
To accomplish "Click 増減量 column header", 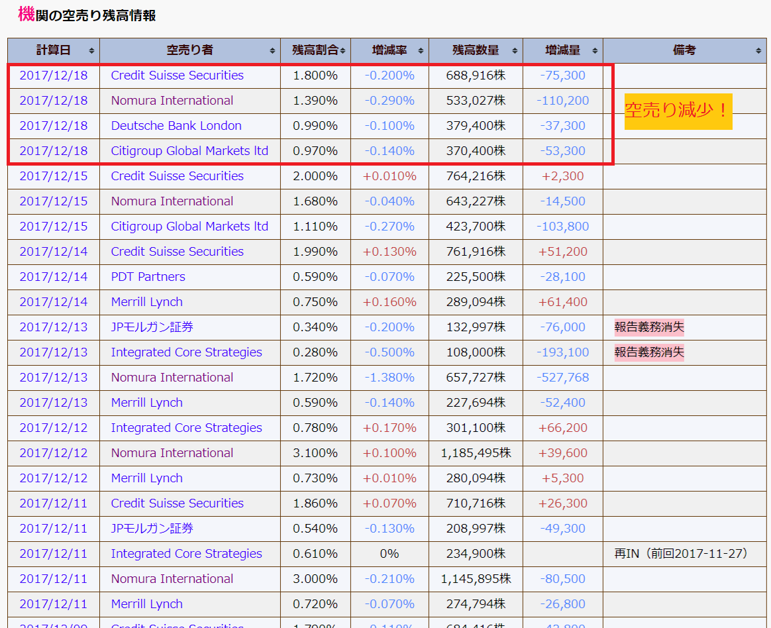I will pos(562,50).
